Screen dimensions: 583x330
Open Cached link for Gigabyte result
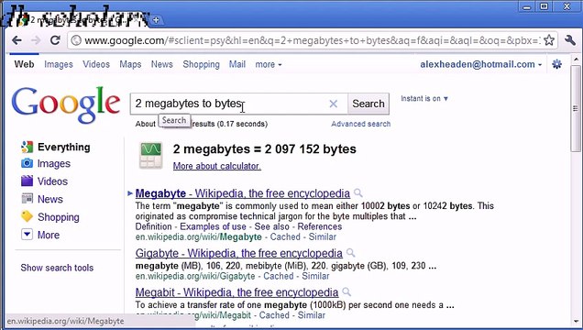coord(278,276)
